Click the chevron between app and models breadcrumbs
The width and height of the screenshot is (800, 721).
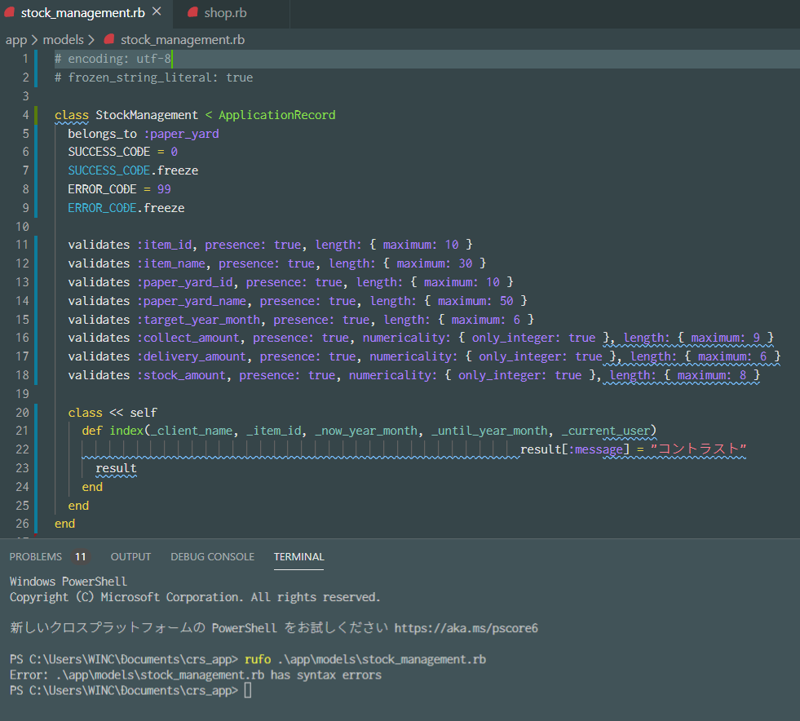34,39
